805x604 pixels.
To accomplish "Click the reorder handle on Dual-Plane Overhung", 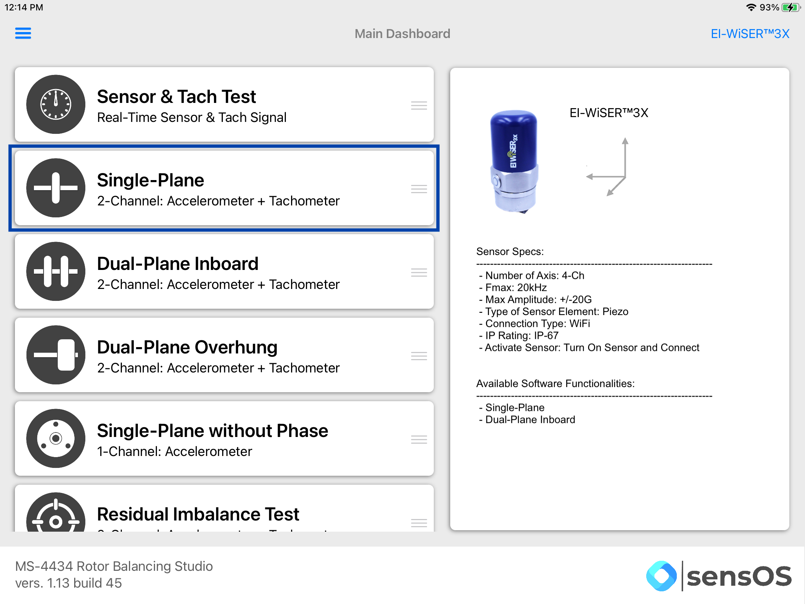I will tap(419, 356).
